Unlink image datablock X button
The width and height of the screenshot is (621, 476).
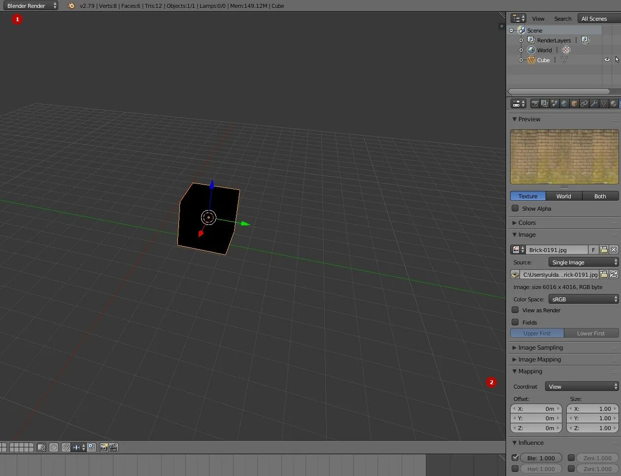614,250
